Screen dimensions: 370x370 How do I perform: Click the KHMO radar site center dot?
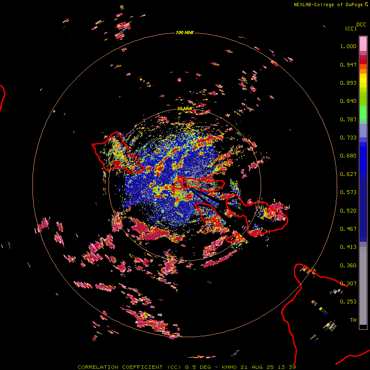[185, 185]
